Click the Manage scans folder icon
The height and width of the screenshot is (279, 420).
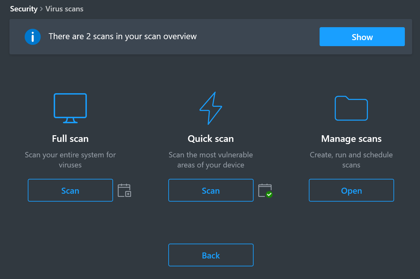point(351,108)
